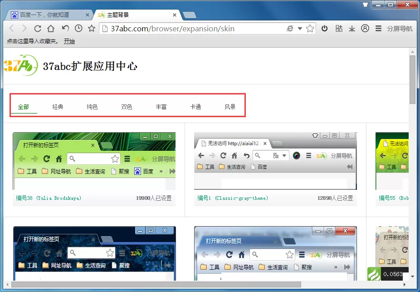Viewport: 420px width, 292px height.
Task: Click horizontal scrollbar right arrow
Action: pos(405,284)
